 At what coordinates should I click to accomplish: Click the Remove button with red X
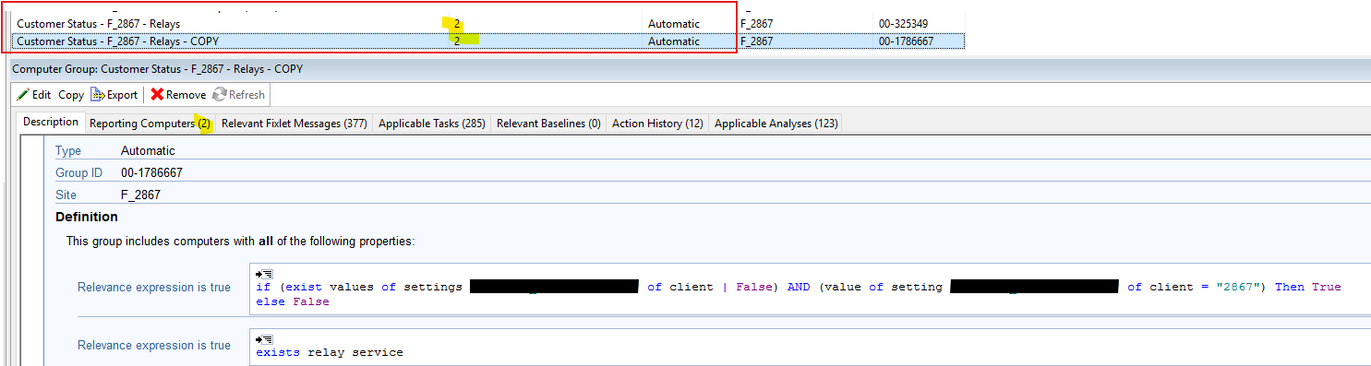point(178,95)
